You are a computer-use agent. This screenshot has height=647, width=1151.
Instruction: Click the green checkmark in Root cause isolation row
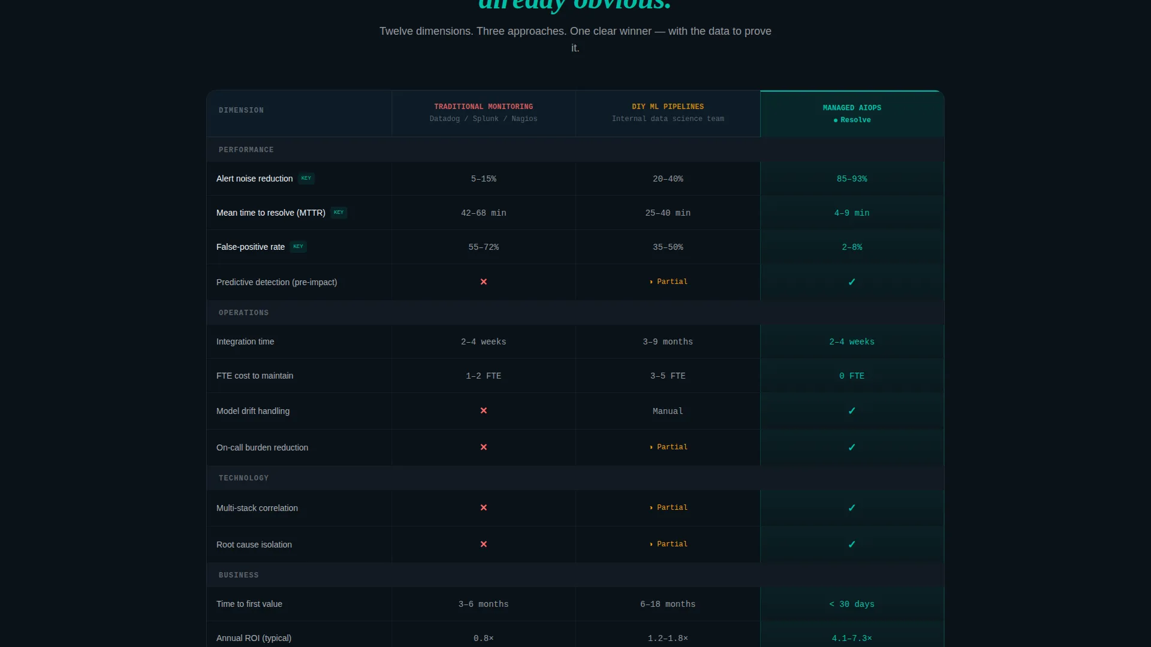coord(852,544)
